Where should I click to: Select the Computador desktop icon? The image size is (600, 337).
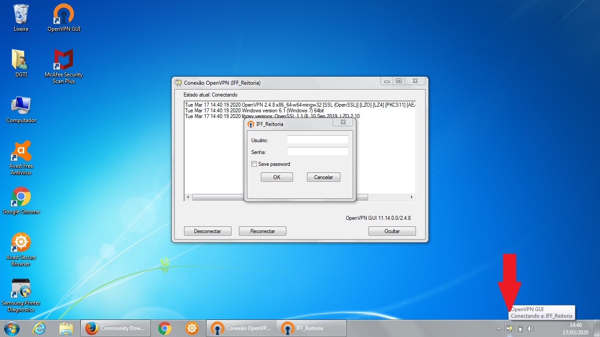coord(21,110)
